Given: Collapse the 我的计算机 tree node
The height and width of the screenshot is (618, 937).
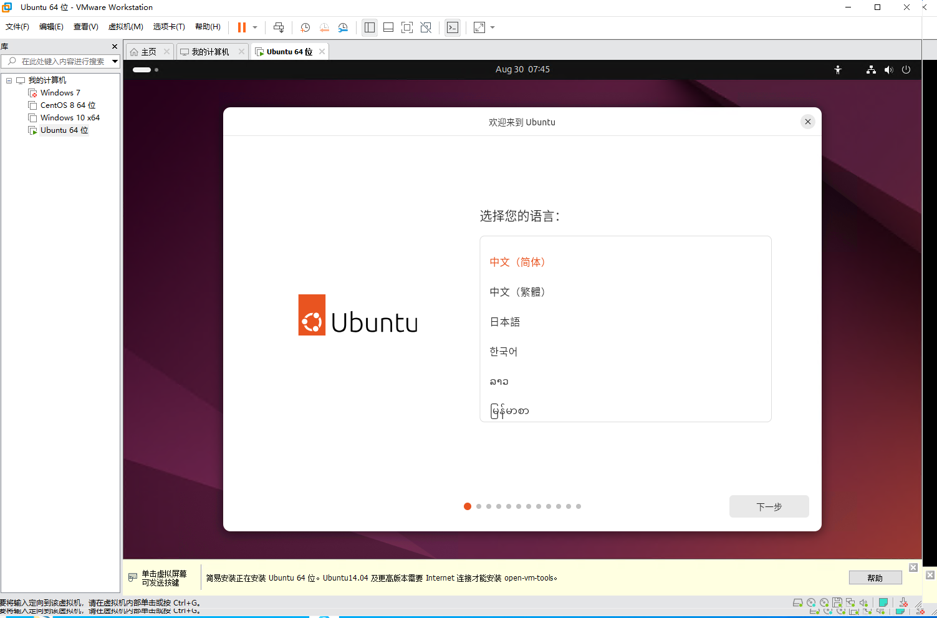Looking at the screenshot, I should [9, 80].
